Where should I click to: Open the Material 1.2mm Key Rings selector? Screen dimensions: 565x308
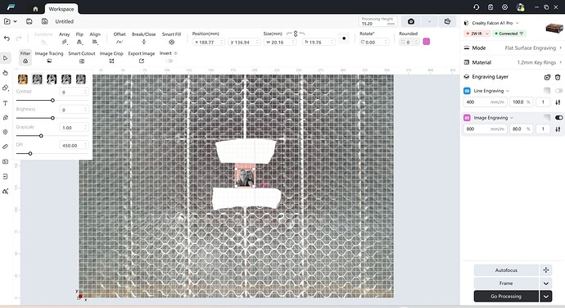(513, 62)
